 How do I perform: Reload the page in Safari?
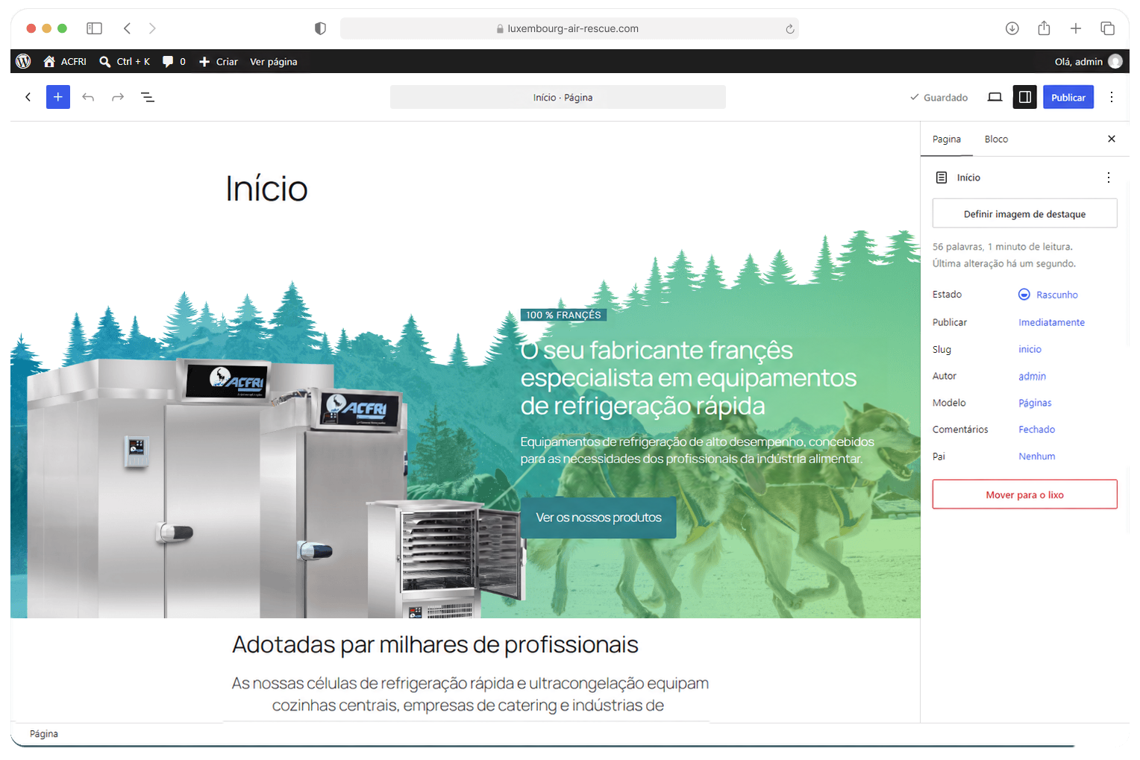pos(789,28)
